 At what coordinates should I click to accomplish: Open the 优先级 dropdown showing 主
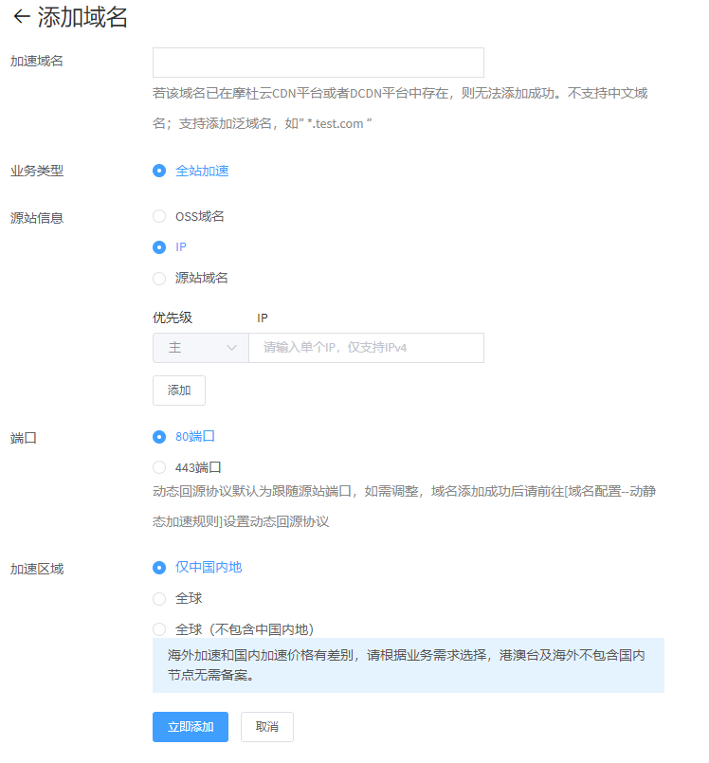point(201,348)
